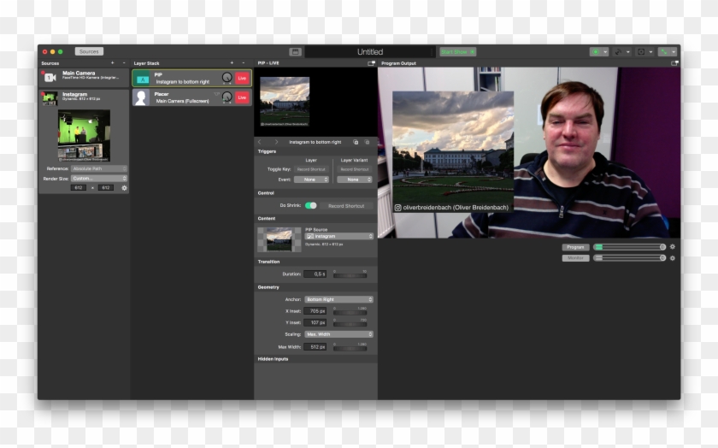Click the Untitled document title

[370, 52]
